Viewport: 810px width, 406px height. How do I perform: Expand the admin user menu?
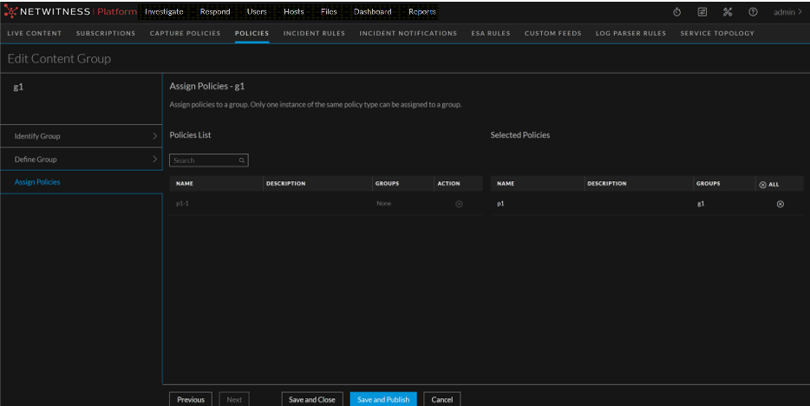(x=787, y=12)
